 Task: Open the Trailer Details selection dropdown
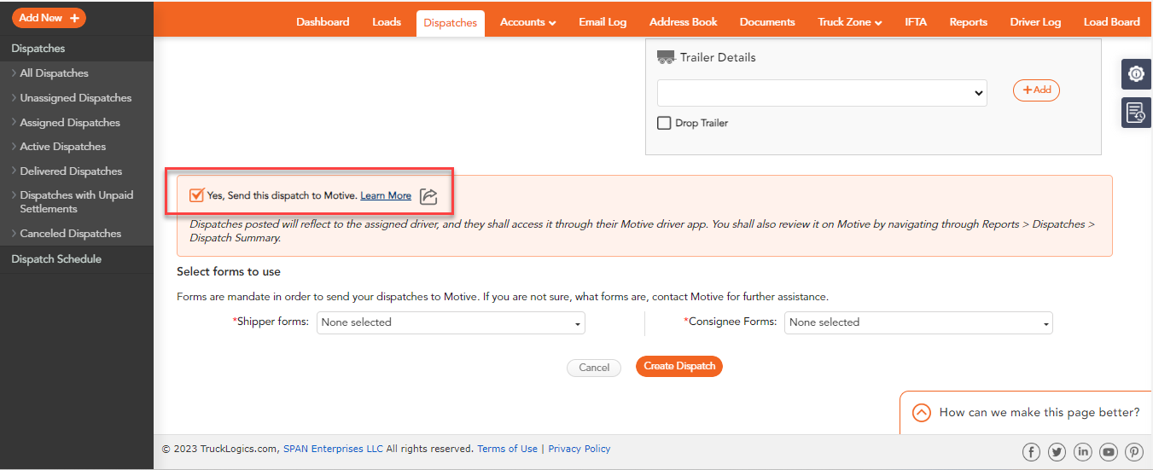tap(822, 93)
